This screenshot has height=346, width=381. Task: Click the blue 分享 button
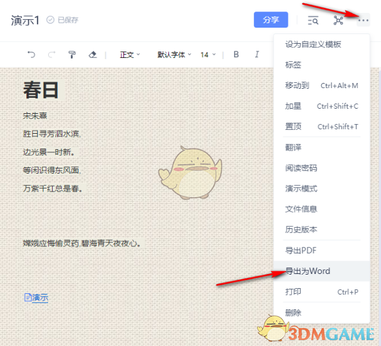pos(271,20)
